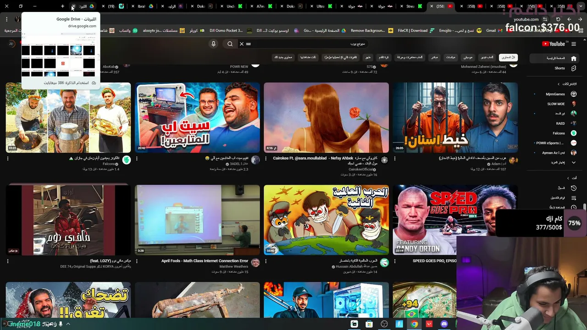Expand the You section header arrow
Image resolution: width=587 pixels, height=330 pixels.
coord(568,178)
